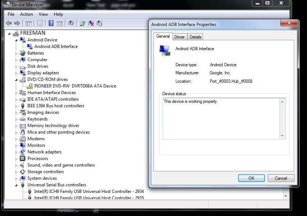Minimize the Device Manager window
This screenshot has width=307, height=216.
[x=258, y=3]
